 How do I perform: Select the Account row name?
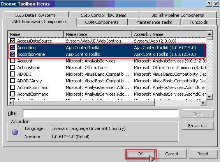pyautogui.click(x=25, y=61)
